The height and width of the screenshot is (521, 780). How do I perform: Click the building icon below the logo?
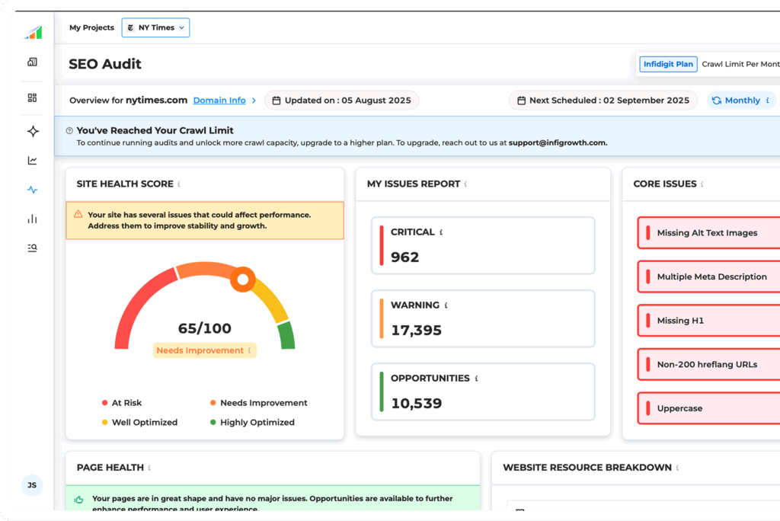pyautogui.click(x=32, y=62)
